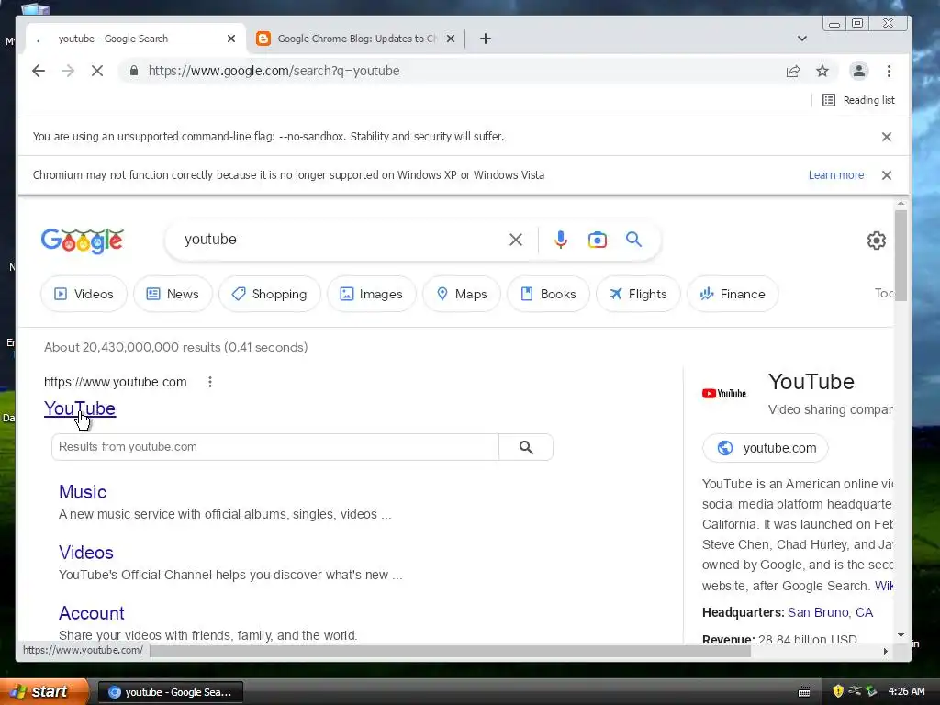The height and width of the screenshot is (705, 940).
Task: Click the network connection tray icon
Action: [855, 691]
